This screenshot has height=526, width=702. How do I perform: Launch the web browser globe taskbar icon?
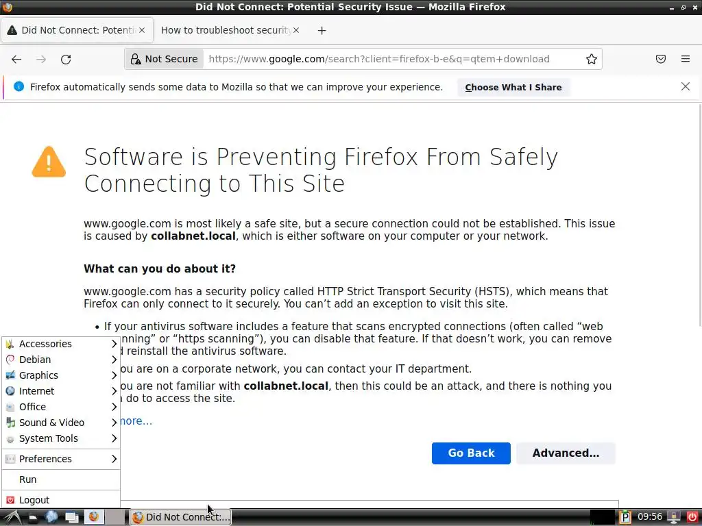coord(51,517)
